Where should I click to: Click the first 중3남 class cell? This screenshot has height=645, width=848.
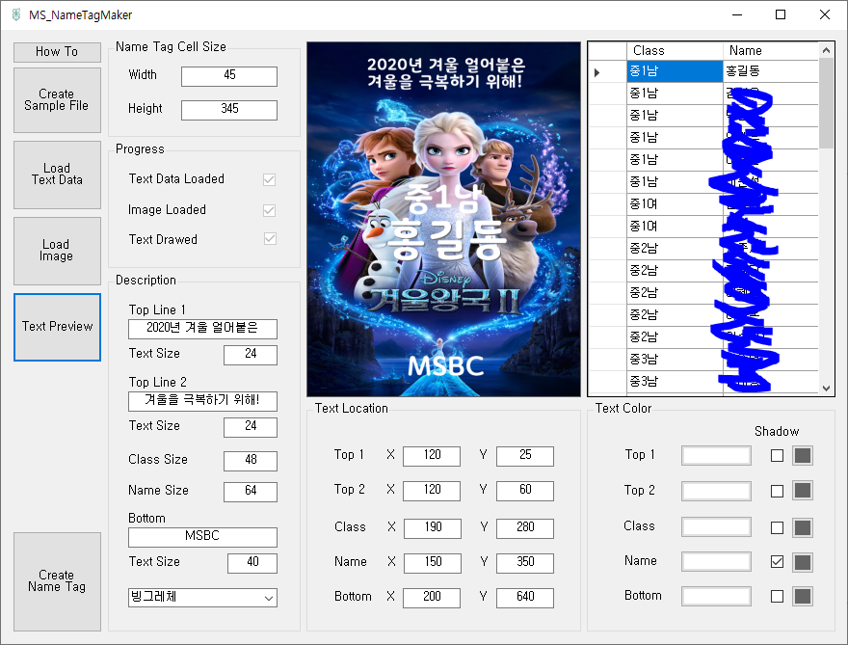pyautogui.click(x=675, y=360)
